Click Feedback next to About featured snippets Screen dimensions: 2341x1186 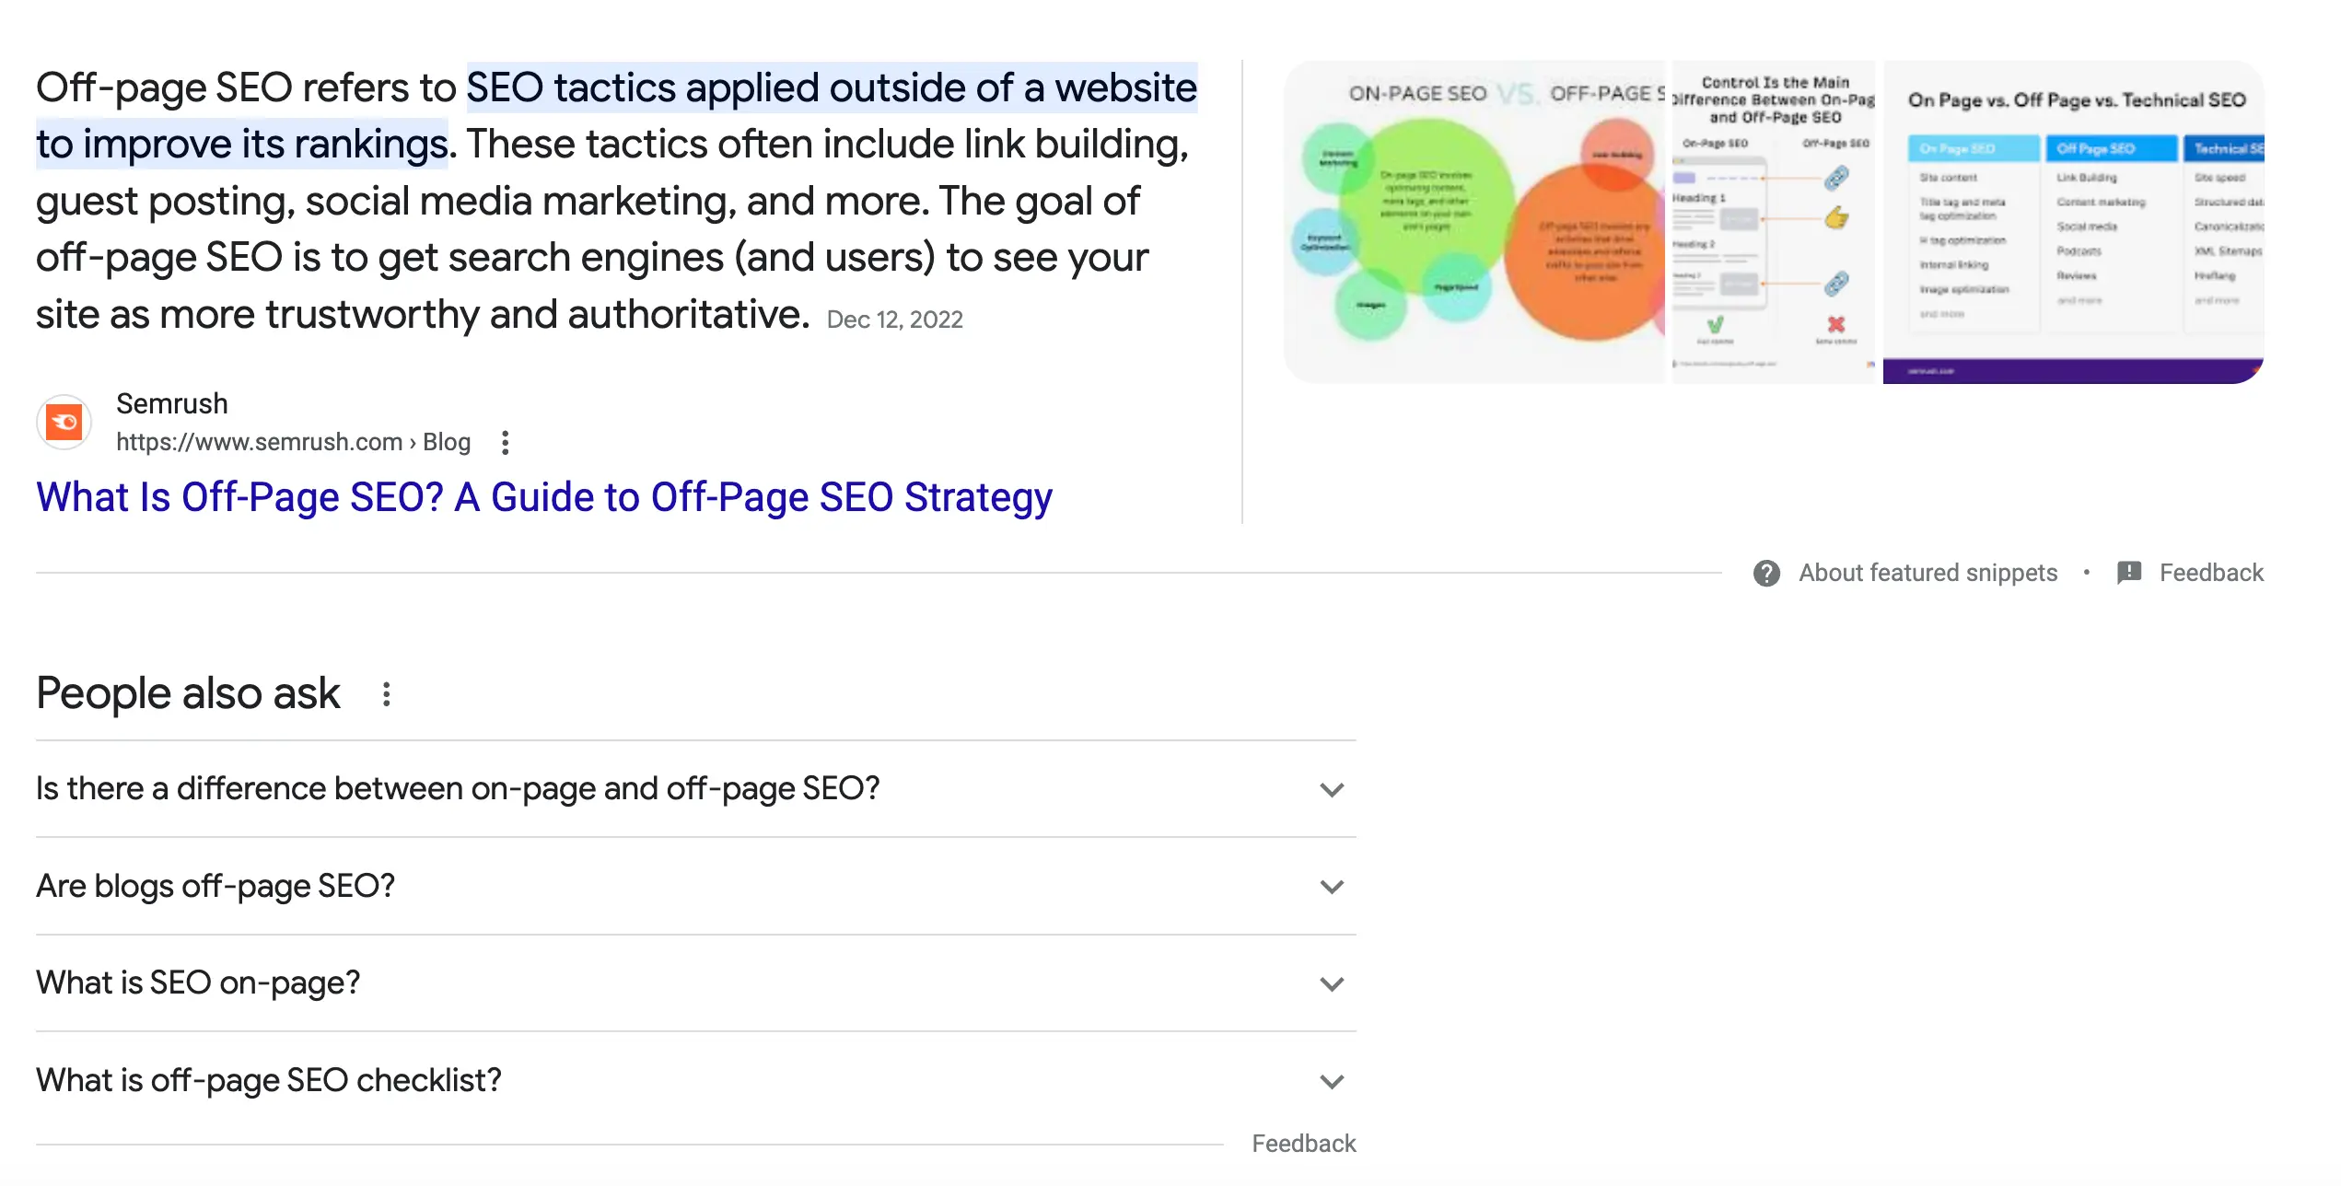[x=2210, y=574]
